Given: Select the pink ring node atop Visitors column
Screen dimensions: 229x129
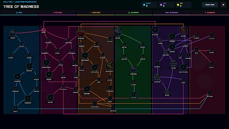Looking at the screenshot, I should [x=44, y=30].
